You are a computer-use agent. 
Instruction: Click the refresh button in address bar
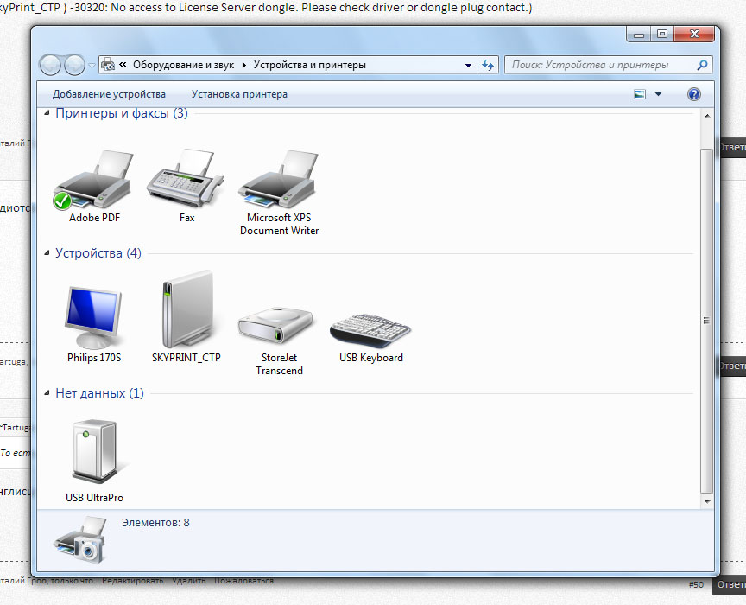(488, 66)
